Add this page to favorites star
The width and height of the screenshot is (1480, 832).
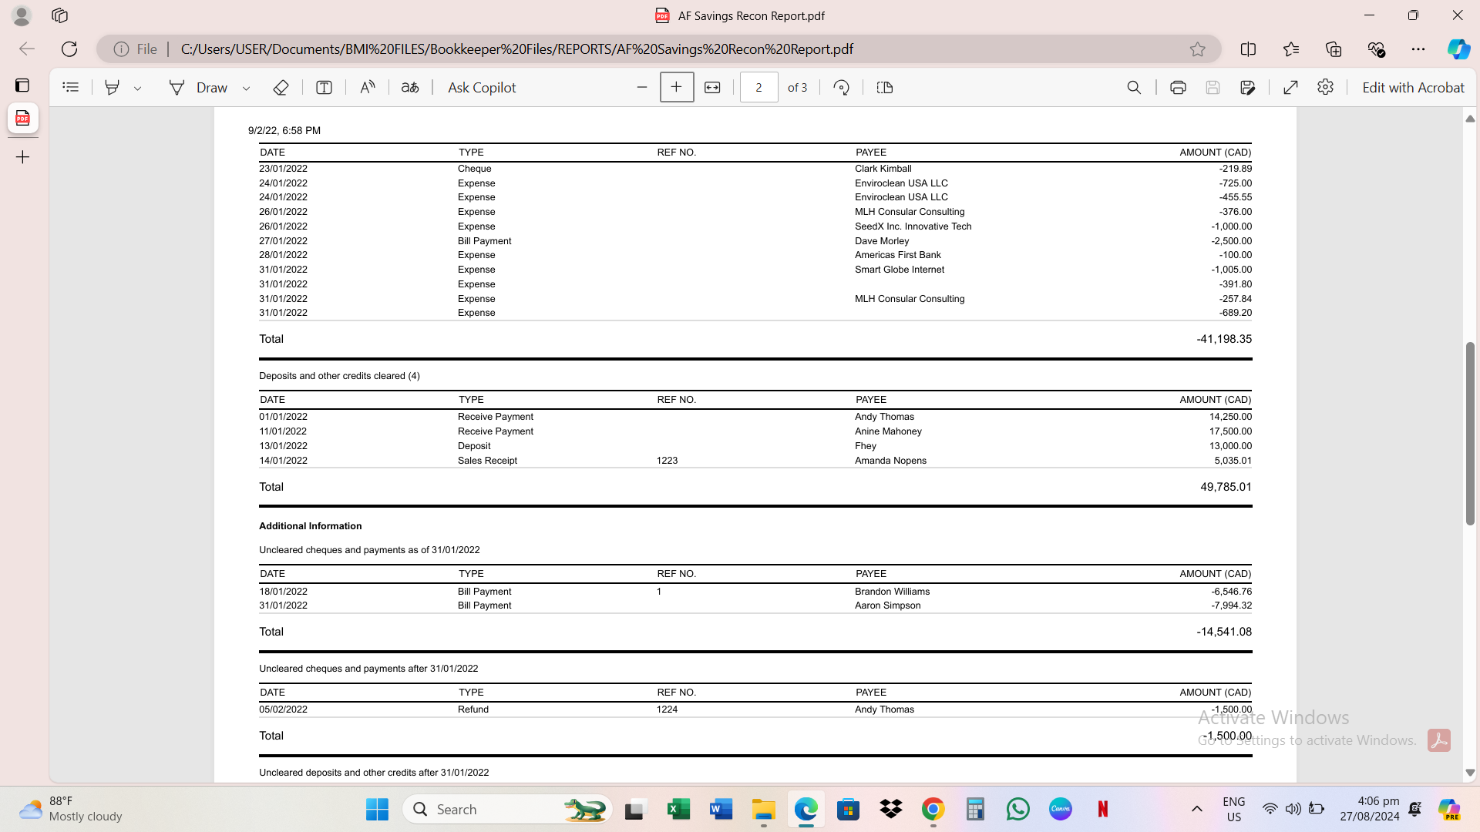pos(1197,49)
